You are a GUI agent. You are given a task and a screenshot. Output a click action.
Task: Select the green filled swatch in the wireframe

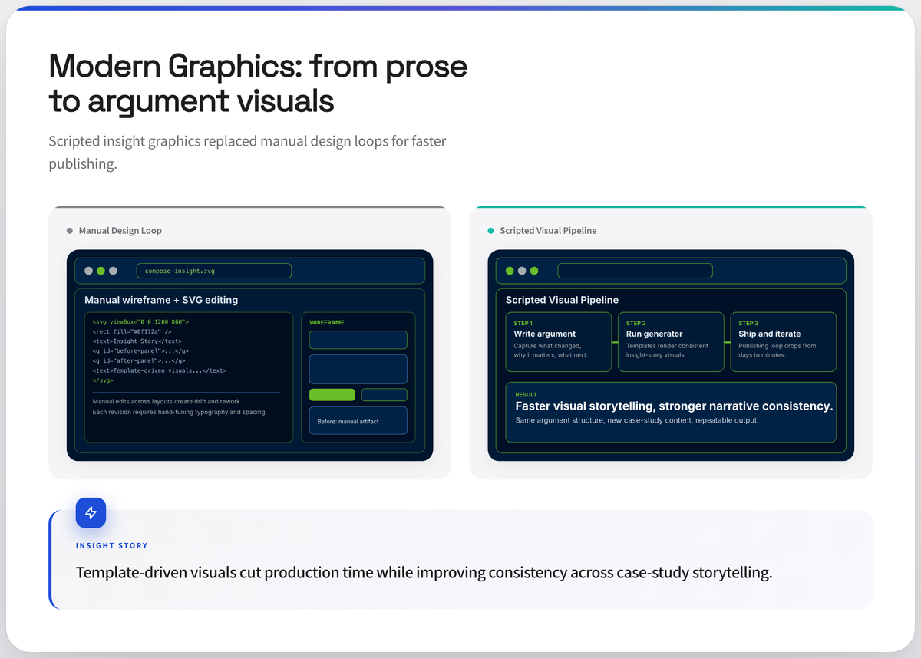pyautogui.click(x=332, y=394)
